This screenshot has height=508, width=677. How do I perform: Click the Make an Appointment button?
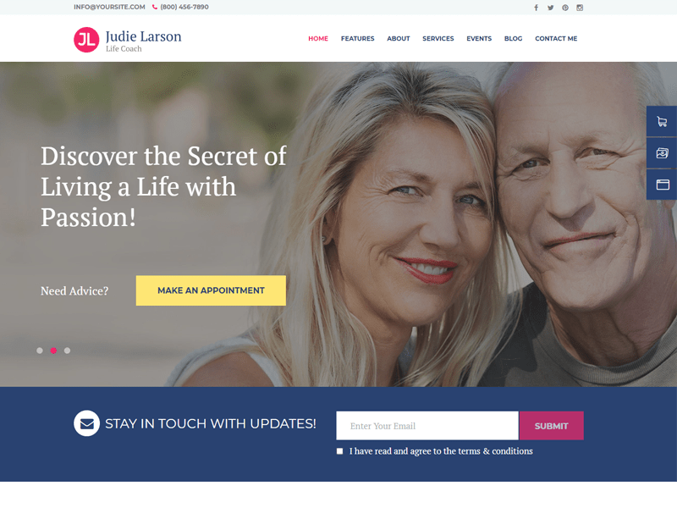(x=211, y=290)
